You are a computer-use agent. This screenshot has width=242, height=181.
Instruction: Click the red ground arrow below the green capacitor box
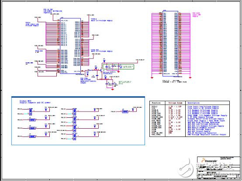(x=118, y=72)
